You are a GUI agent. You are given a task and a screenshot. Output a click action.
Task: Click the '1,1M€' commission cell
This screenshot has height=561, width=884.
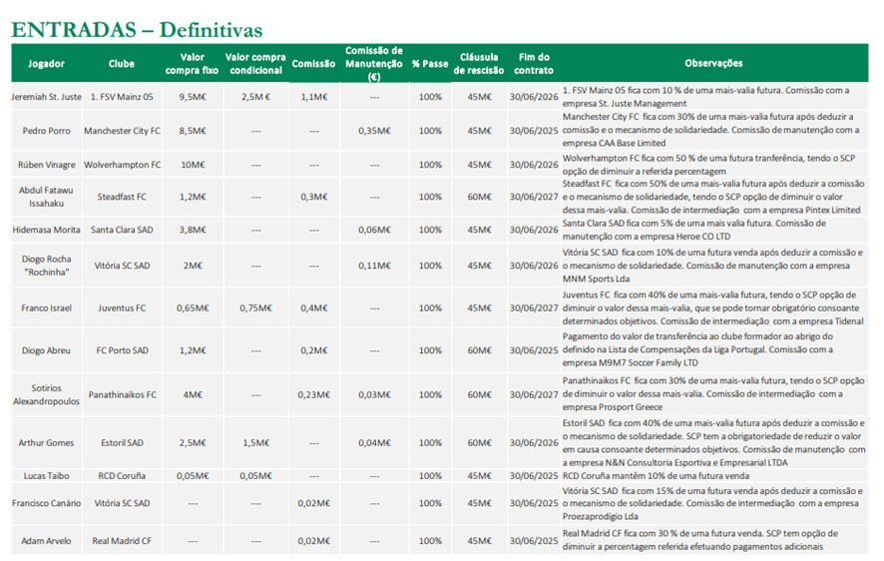click(x=314, y=97)
